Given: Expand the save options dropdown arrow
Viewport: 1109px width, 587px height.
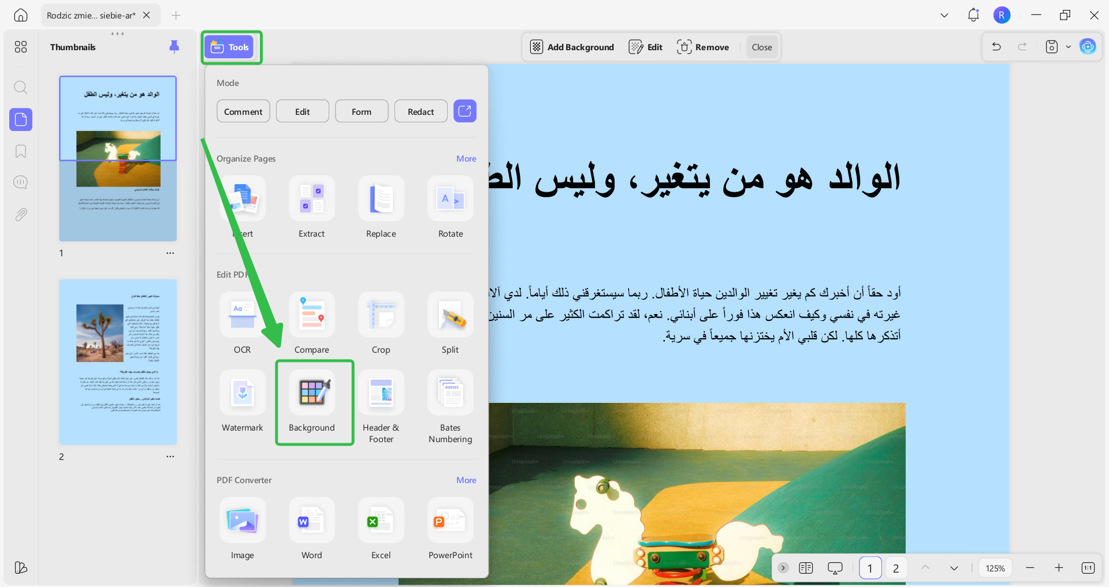Looking at the screenshot, I should point(1068,47).
